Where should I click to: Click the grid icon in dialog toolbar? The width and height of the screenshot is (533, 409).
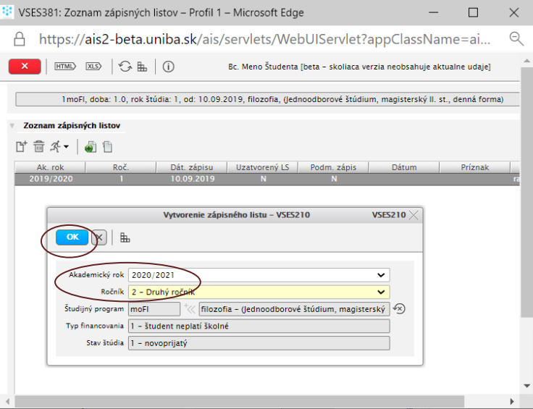coord(125,238)
